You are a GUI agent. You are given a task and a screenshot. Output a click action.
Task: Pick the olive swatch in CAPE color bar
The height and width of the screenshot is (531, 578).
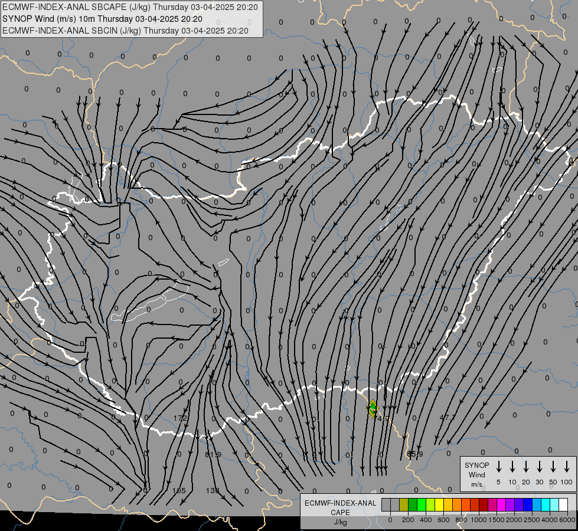tap(404, 504)
